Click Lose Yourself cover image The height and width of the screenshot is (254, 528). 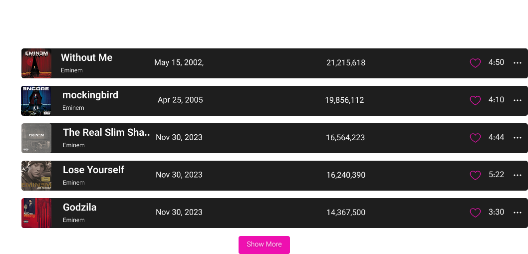36,176
